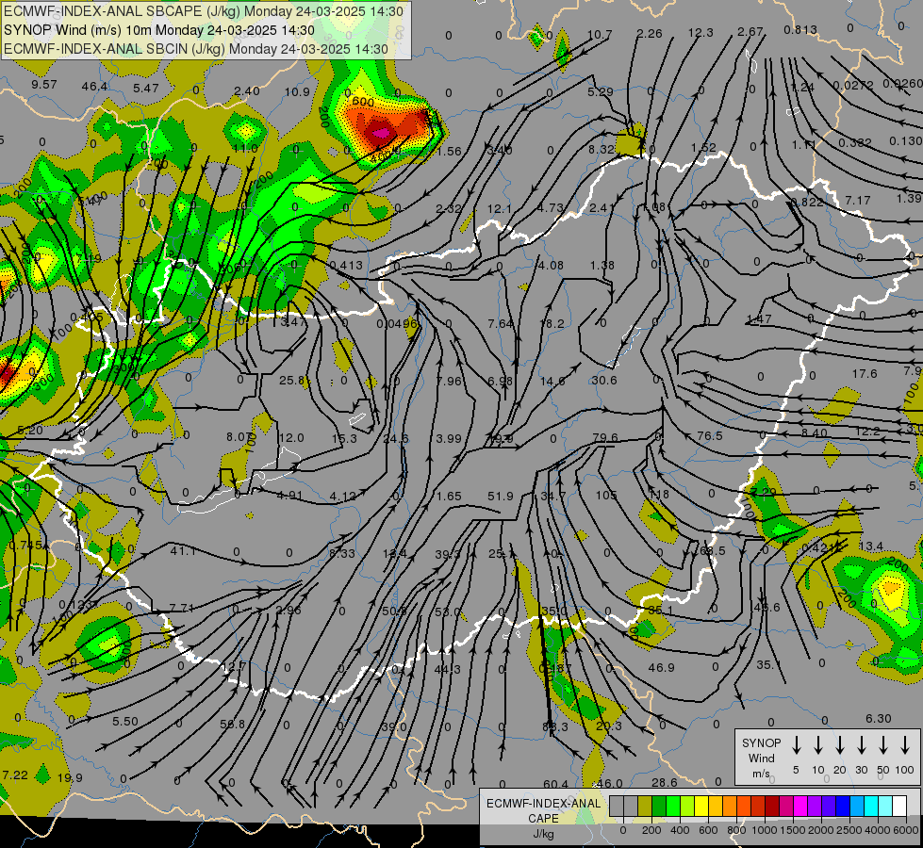Image resolution: width=923 pixels, height=848 pixels.
Task: Click map value '46.4'
Action: (x=94, y=87)
